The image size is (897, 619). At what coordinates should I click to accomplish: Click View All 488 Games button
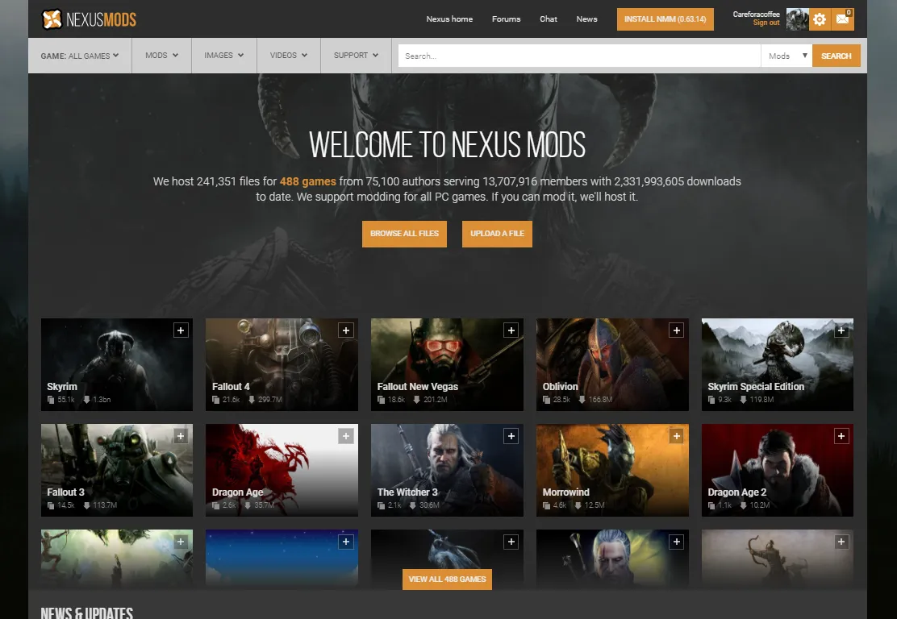[447, 579]
